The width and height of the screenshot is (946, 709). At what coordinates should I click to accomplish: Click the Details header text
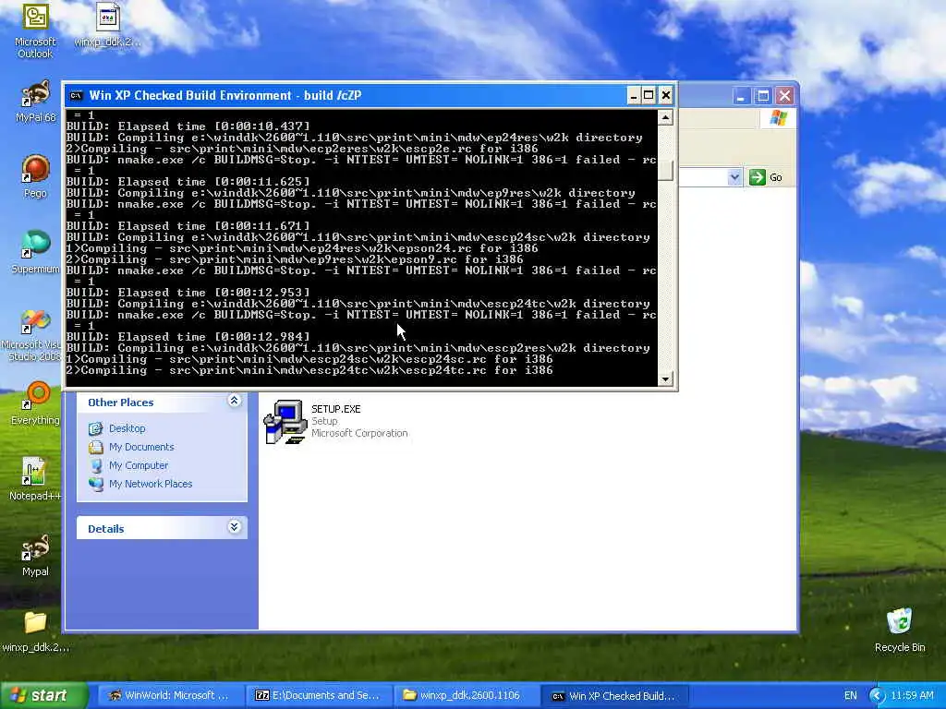105,529
